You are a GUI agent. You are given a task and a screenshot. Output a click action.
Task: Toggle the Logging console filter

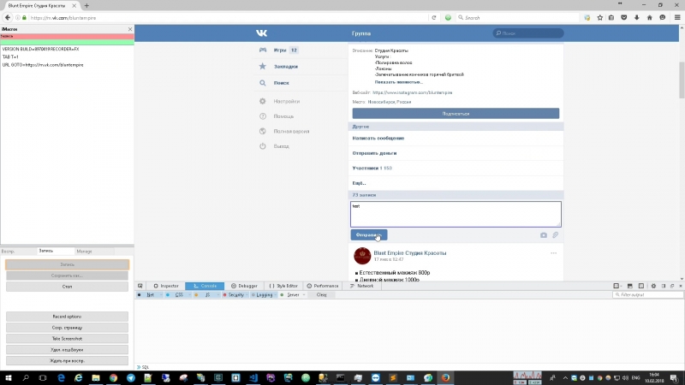(x=262, y=295)
